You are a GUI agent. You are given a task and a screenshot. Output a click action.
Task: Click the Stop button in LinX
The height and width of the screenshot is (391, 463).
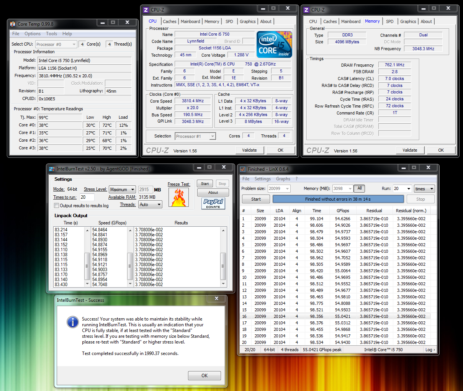[420, 199]
